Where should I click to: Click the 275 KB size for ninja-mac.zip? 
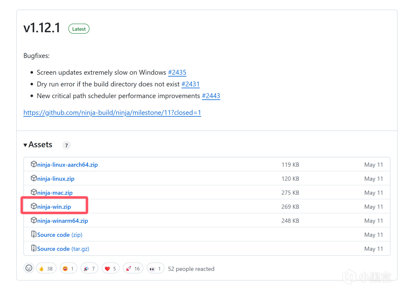(x=290, y=193)
